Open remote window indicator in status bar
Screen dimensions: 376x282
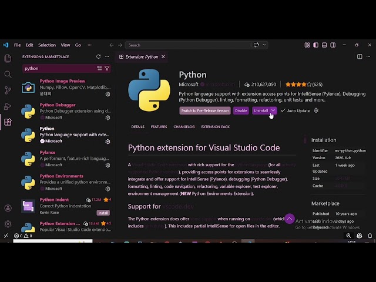click(x=6, y=236)
